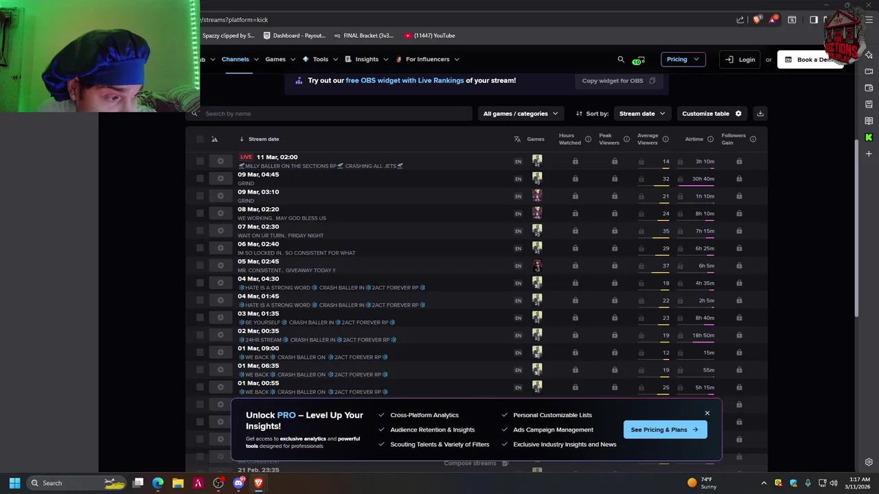Toggle the browser sidebar panel icon
The width and height of the screenshot is (879, 494).
click(x=813, y=20)
